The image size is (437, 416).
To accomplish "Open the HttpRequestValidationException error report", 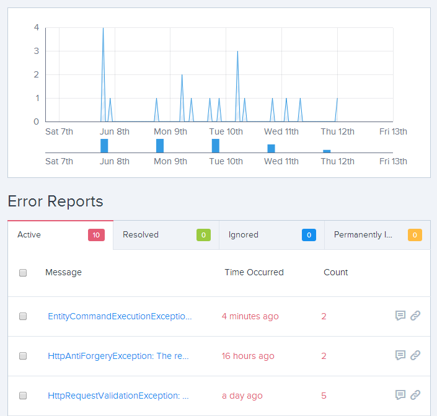I will pos(118,396).
